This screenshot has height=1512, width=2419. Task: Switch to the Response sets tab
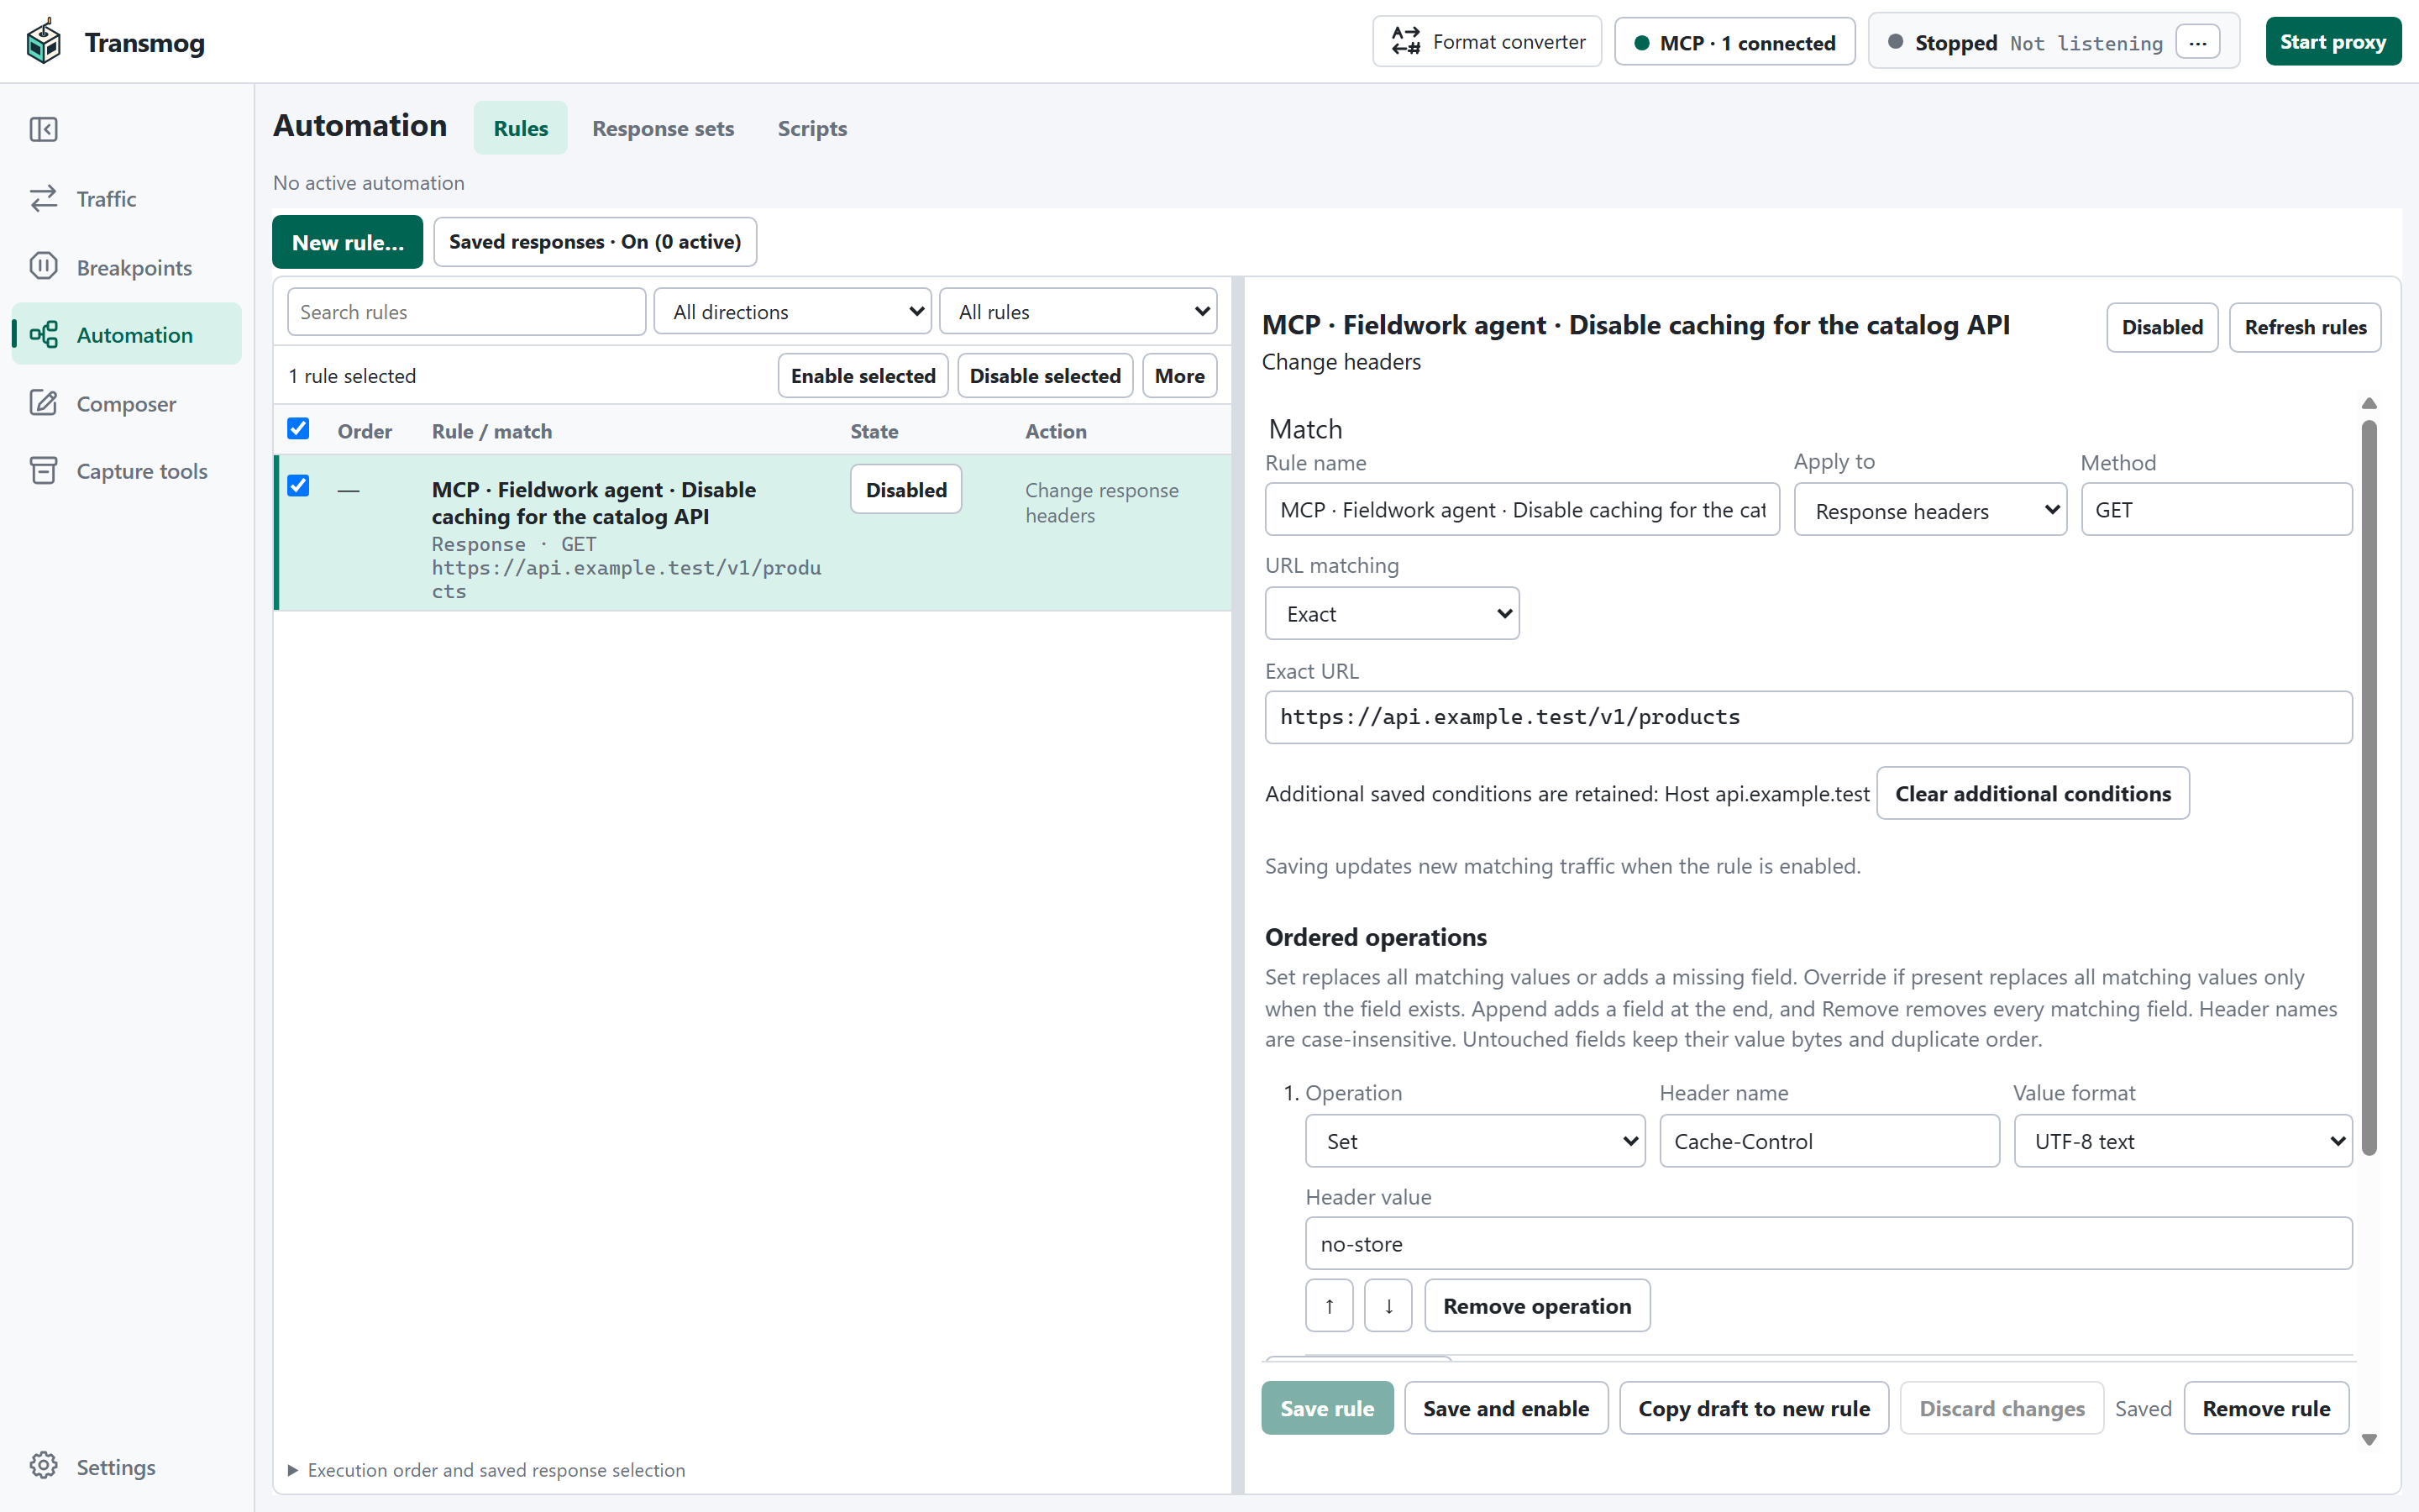663,128
